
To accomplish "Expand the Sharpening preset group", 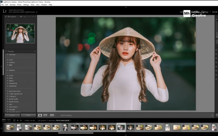I will [x=8, y=84].
